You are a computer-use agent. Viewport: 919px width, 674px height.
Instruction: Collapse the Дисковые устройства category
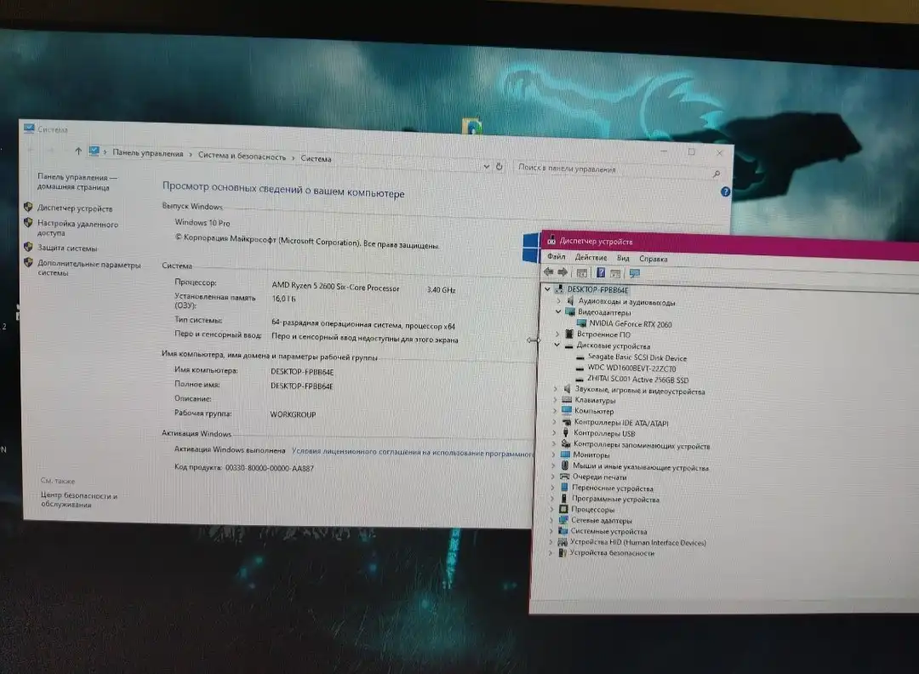[558, 346]
